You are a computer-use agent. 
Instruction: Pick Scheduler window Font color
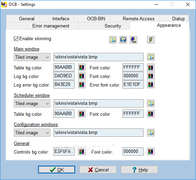click(x=151, y=114)
